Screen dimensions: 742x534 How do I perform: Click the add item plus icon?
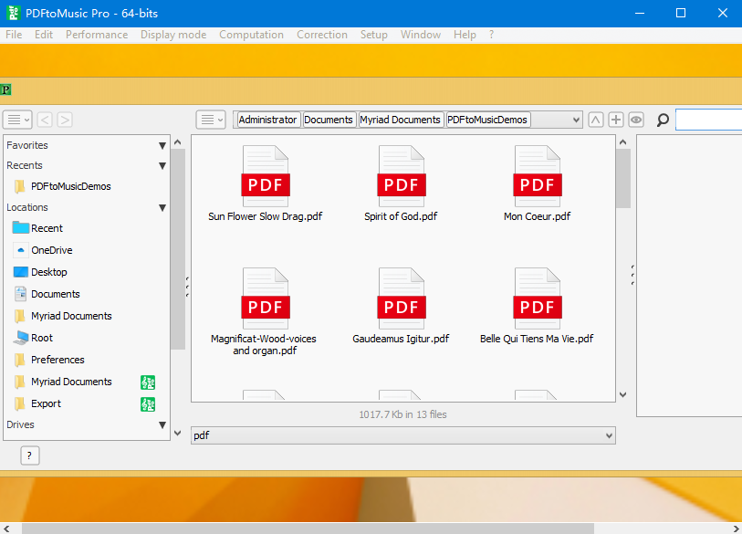[616, 120]
